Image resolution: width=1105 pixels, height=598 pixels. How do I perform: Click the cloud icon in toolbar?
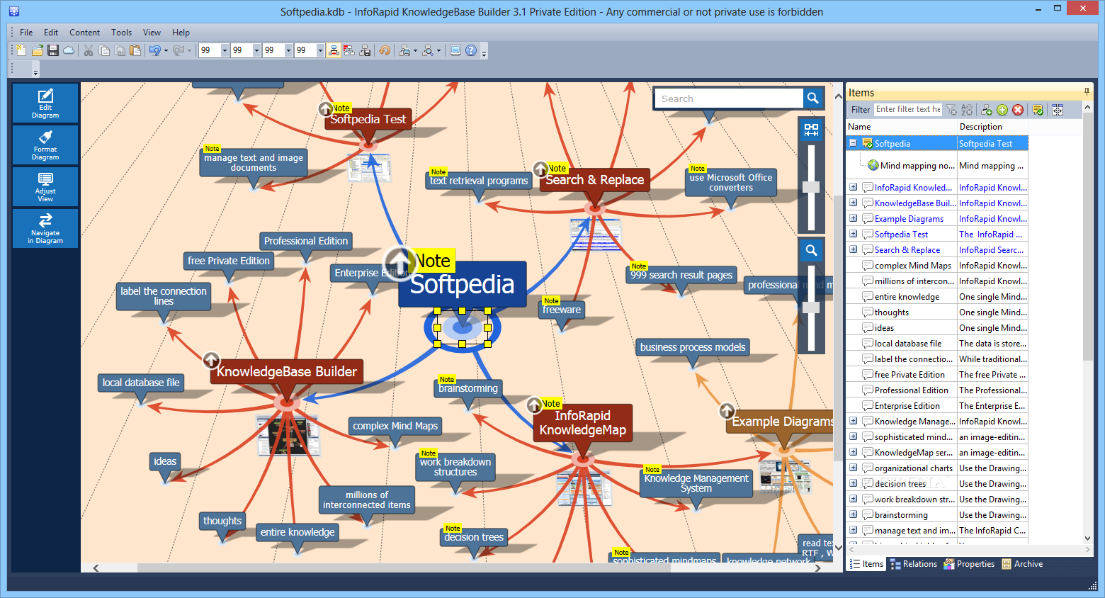(x=69, y=50)
